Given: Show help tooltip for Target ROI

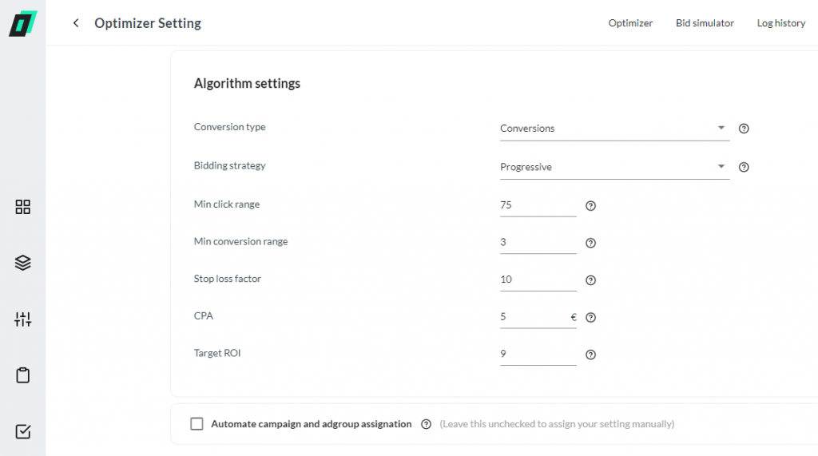Looking at the screenshot, I should pos(590,355).
